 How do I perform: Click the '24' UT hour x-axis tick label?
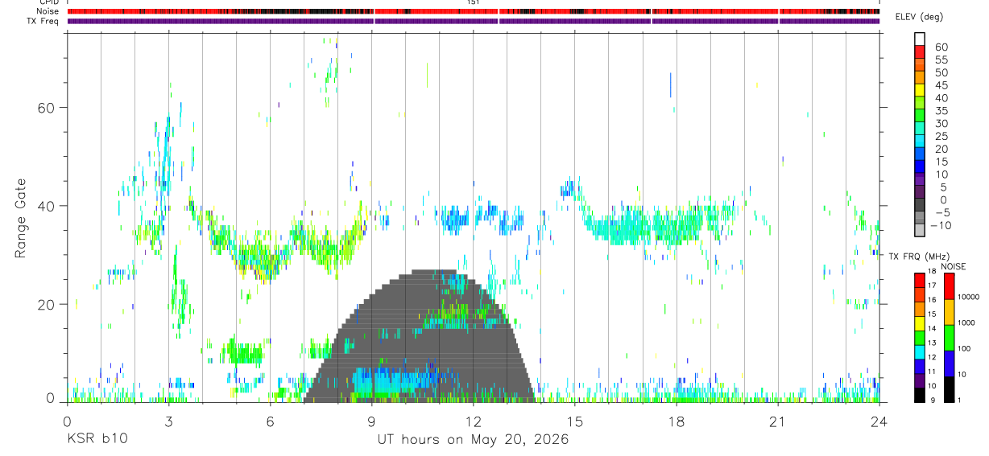(x=879, y=421)
